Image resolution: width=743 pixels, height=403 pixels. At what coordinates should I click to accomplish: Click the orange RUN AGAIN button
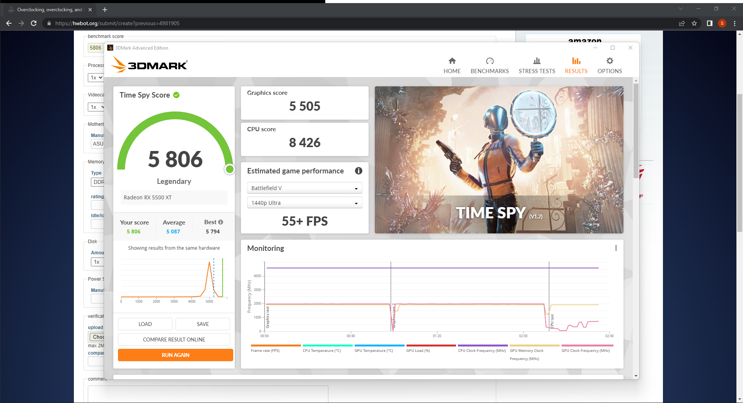(x=175, y=355)
